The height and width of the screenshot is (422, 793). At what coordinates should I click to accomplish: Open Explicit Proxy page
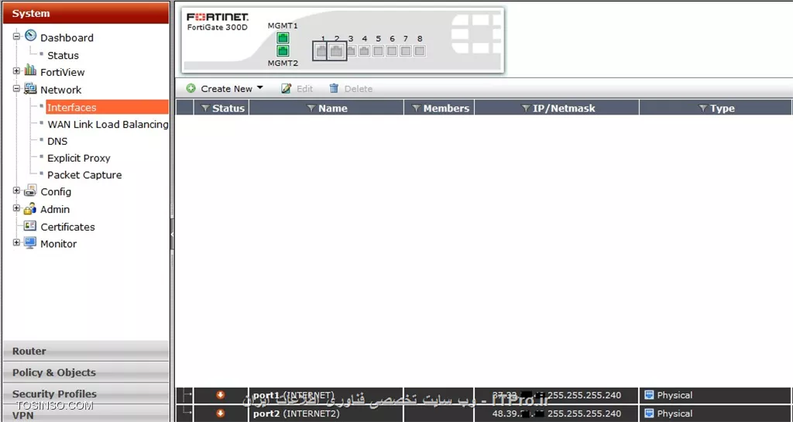click(x=78, y=158)
